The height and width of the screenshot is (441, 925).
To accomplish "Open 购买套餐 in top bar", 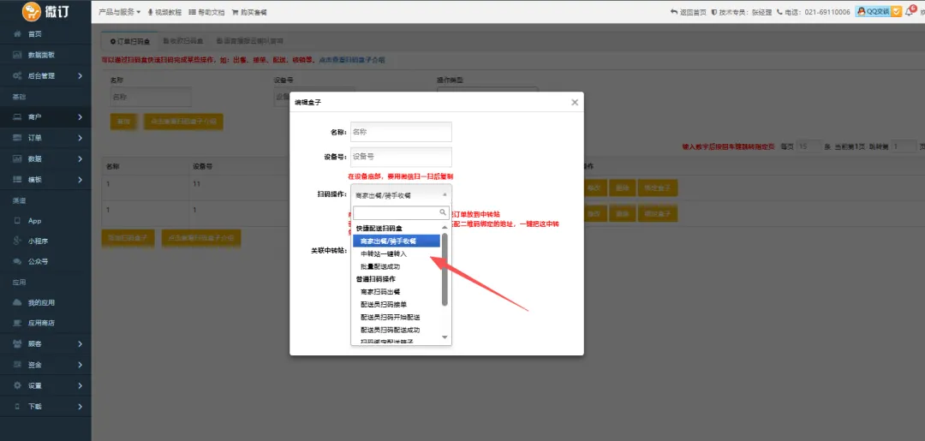I will [249, 12].
